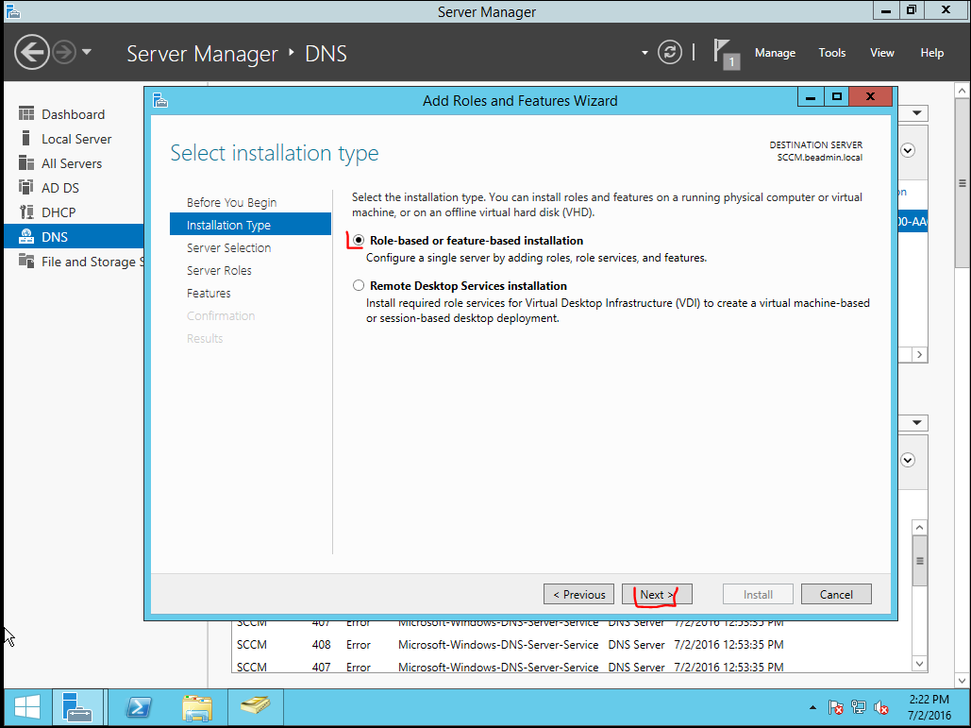Open the dropdown arrow left of Refresh
Screen dimensions: 971x728
(644, 53)
